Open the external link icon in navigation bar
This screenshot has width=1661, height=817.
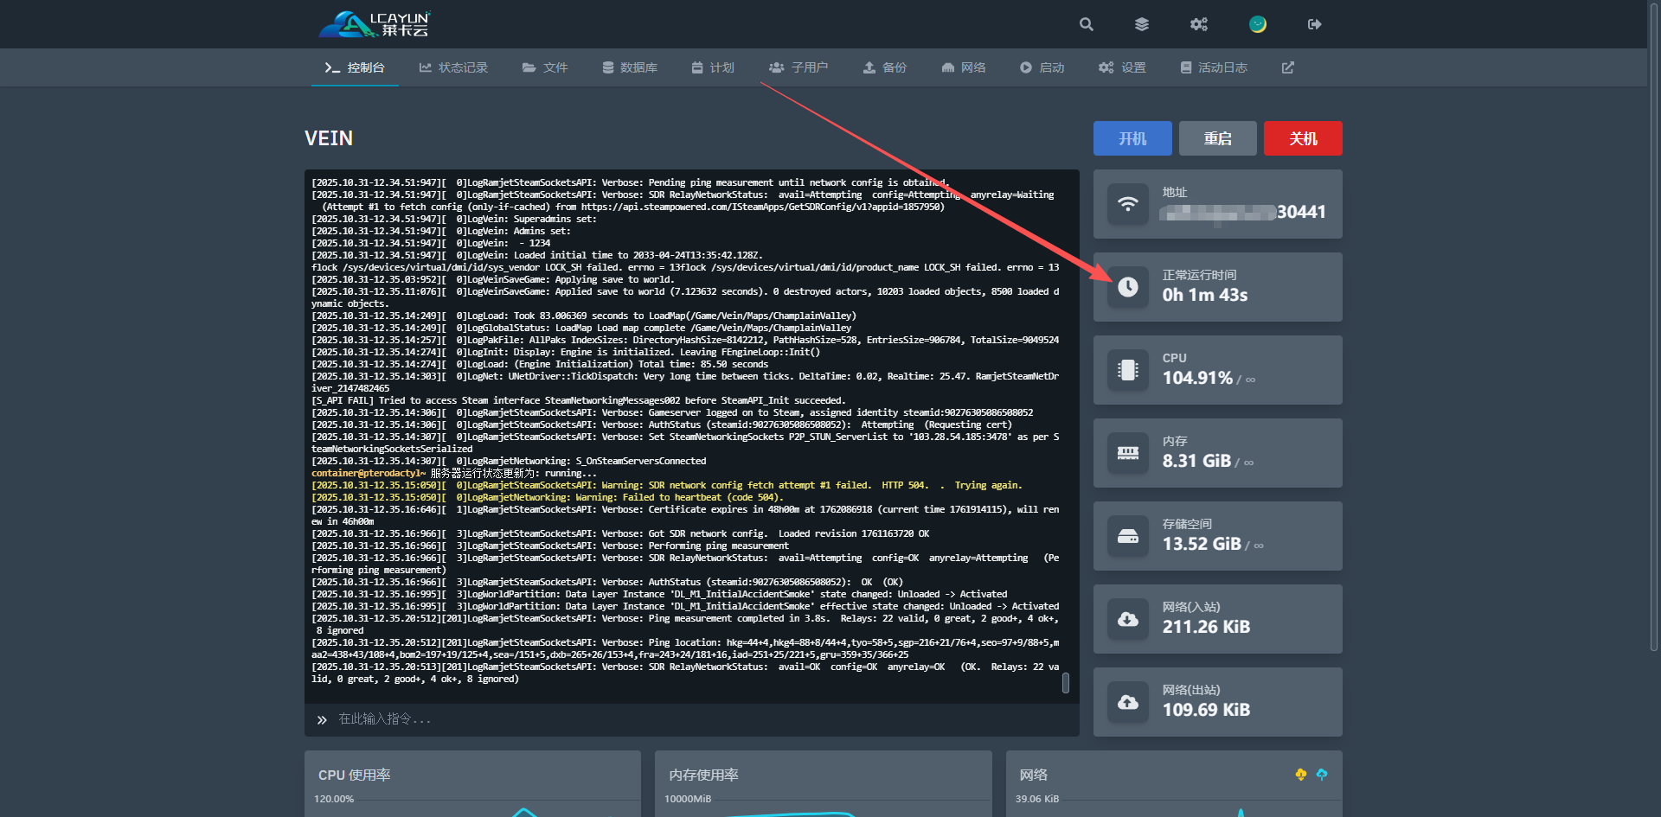point(1287,67)
